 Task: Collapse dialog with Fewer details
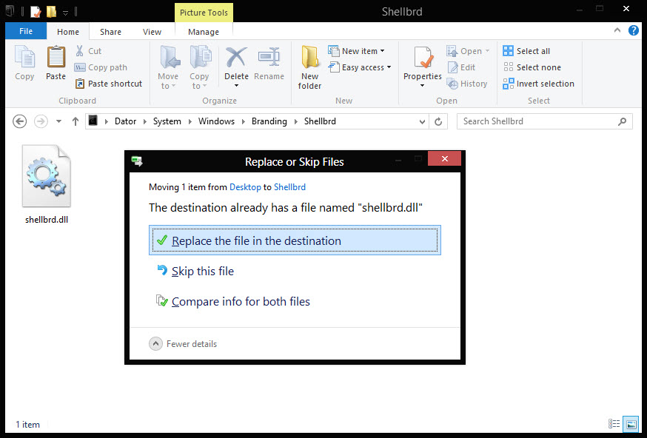click(183, 343)
